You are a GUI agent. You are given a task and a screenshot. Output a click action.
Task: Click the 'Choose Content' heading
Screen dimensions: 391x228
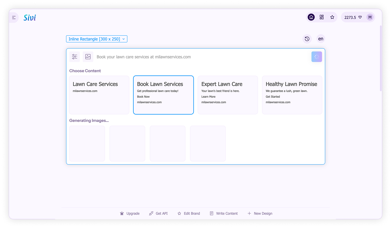[85, 71]
